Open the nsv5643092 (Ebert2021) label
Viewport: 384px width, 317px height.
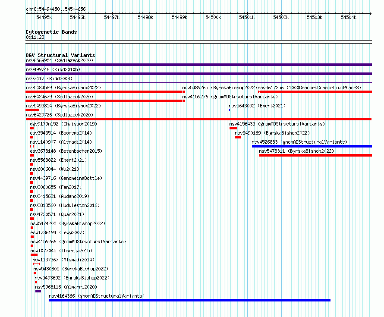[x=257, y=106]
